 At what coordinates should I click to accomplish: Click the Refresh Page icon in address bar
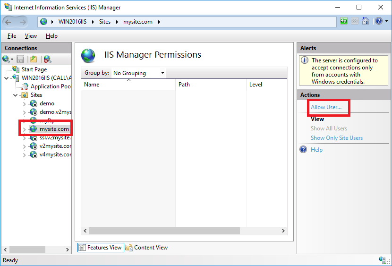pyautogui.click(x=344, y=21)
